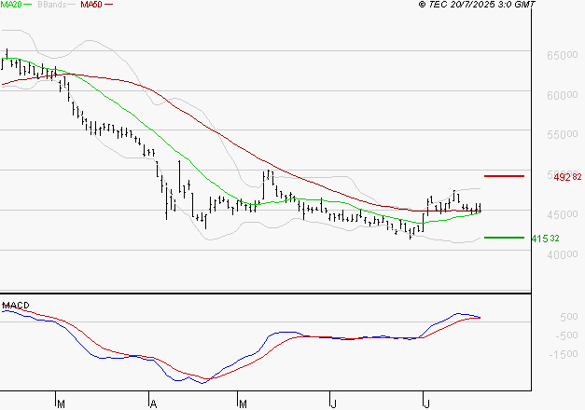Click the red resistance line marker
Viewport: 585px width, 410px height.
click(x=504, y=176)
